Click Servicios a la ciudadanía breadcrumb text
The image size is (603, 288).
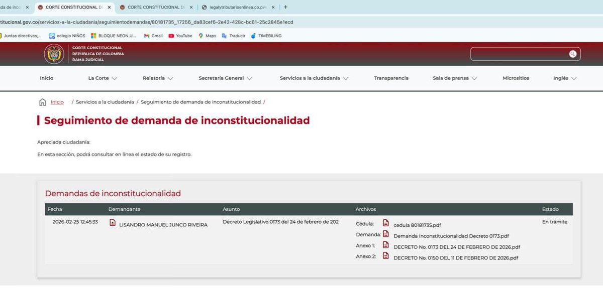pyautogui.click(x=105, y=102)
